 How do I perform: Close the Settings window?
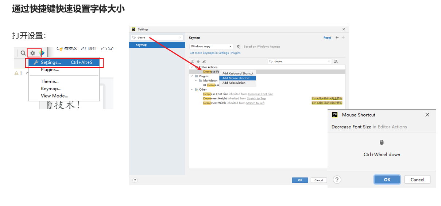(344, 29)
